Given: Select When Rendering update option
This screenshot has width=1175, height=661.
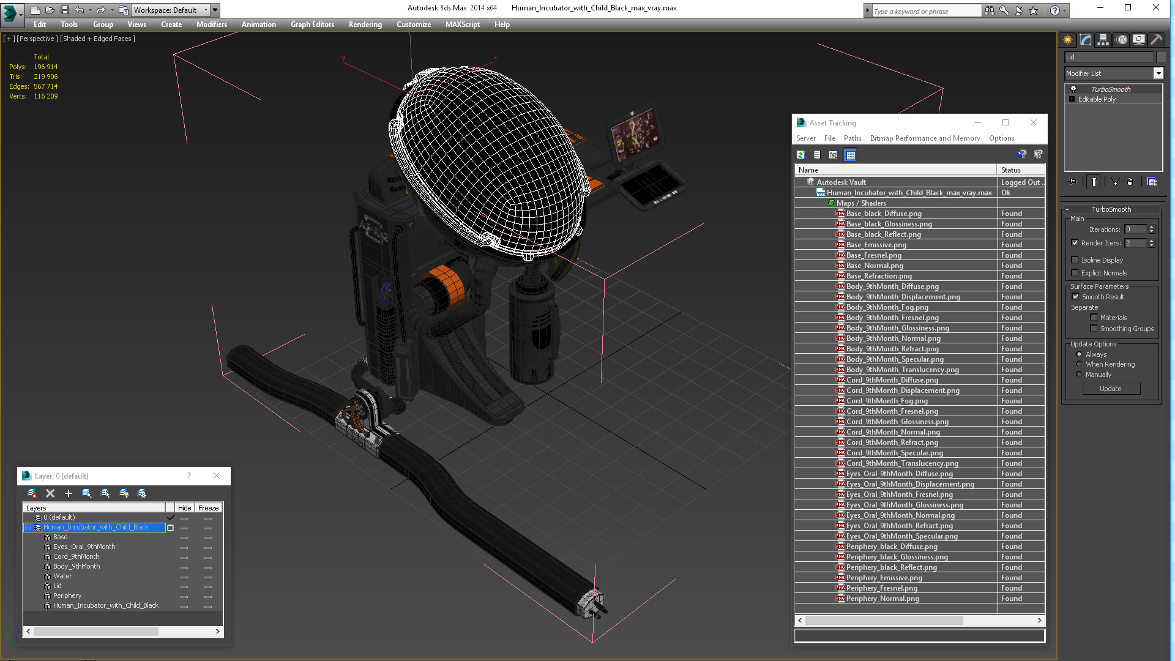Looking at the screenshot, I should point(1079,364).
